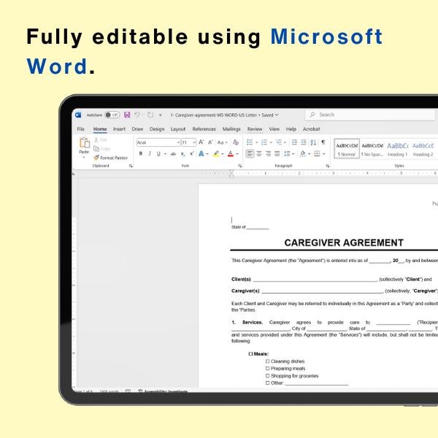Apply subscript formatting

pos(182,154)
